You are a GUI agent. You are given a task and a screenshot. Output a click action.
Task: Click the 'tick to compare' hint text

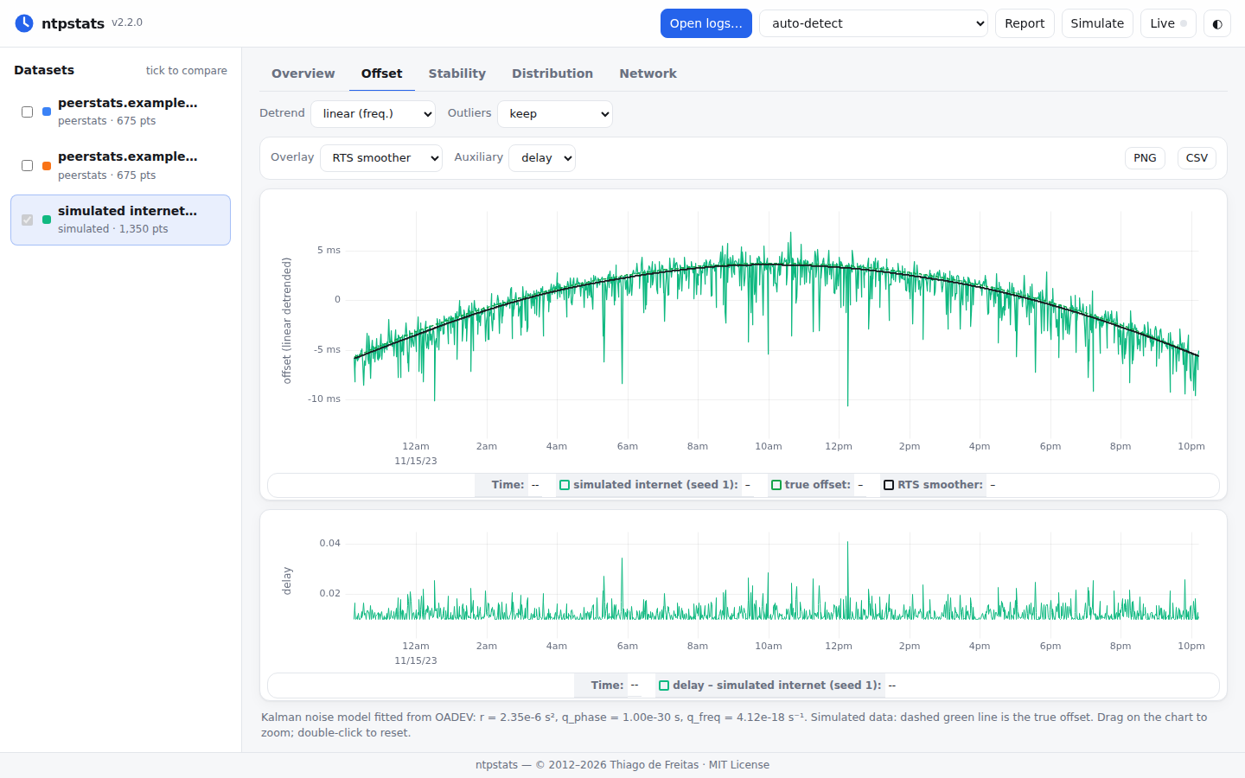click(x=187, y=71)
